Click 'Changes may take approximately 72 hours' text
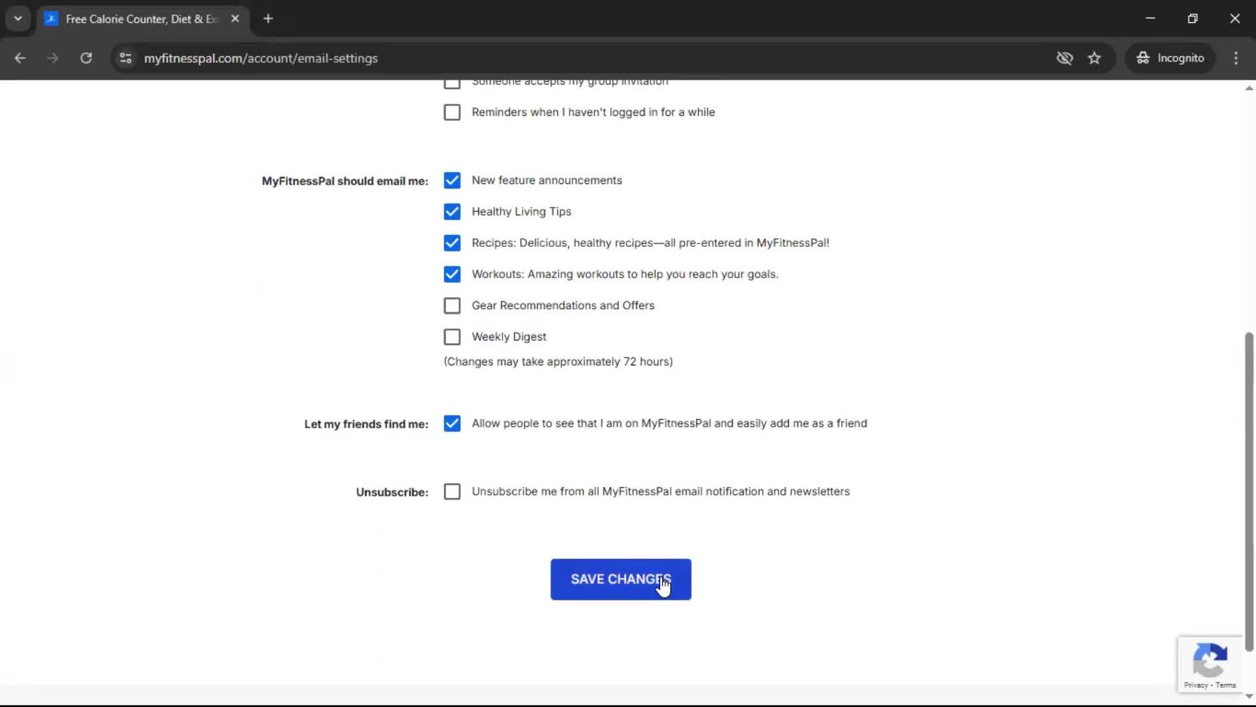The width and height of the screenshot is (1256, 707). click(558, 361)
